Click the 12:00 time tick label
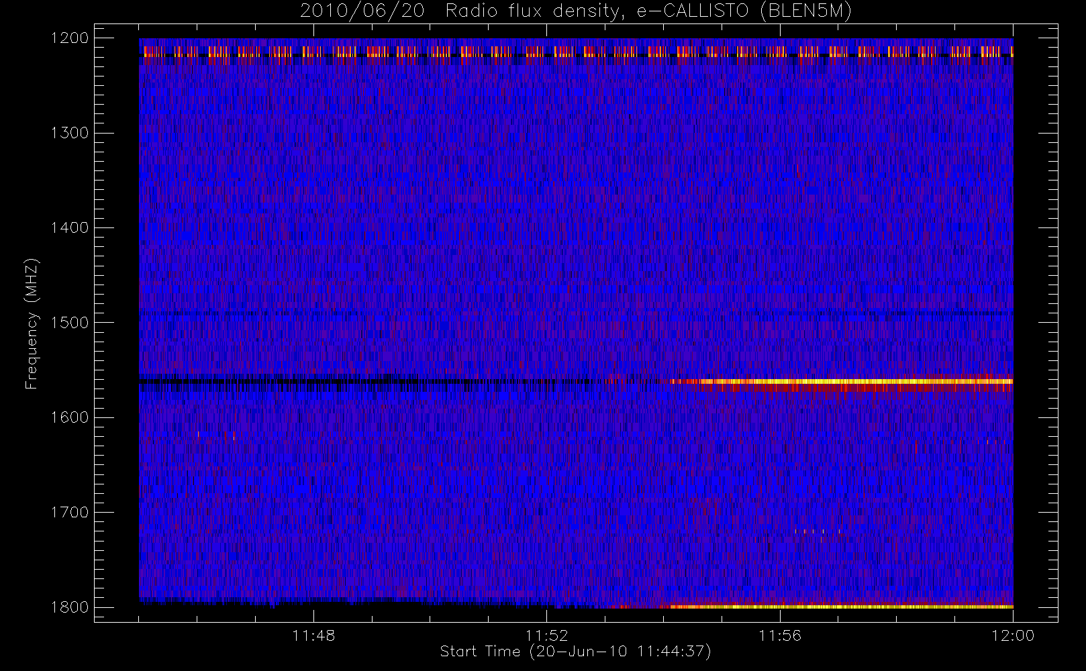The image size is (1086, 671). (1013, 635)
